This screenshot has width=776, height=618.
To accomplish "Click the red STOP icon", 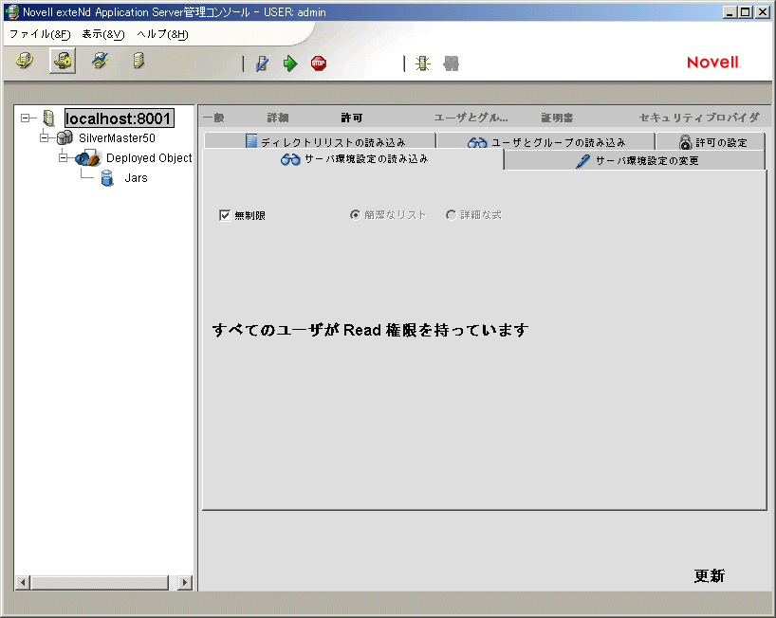I will point(319,64).
